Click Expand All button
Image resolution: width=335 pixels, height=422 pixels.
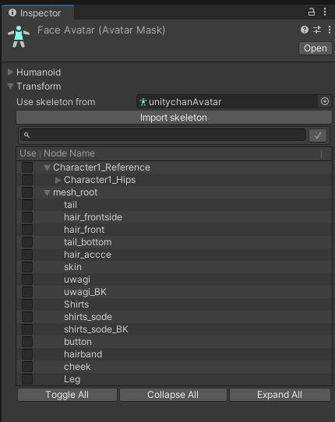(280, 395)
